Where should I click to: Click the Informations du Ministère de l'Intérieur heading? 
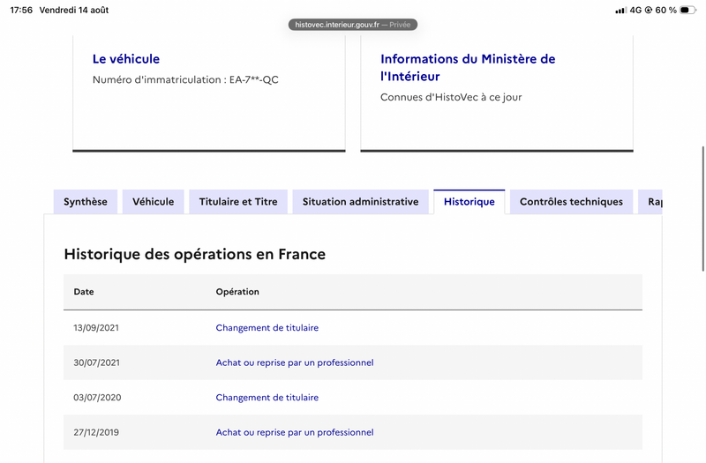tap(468, 68)
